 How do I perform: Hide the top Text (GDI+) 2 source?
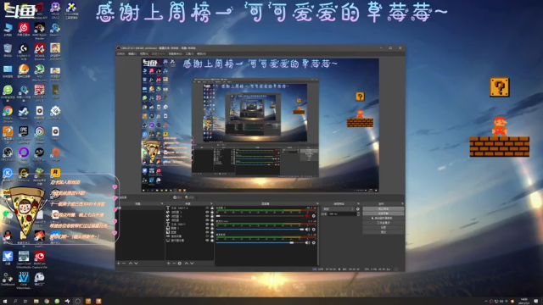click(x=207, y=208)
